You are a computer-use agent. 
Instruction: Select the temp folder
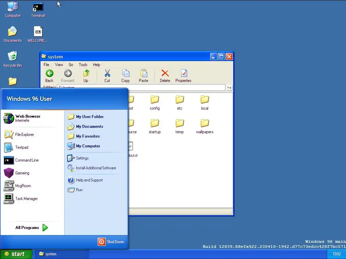click(x=180, y=126)
